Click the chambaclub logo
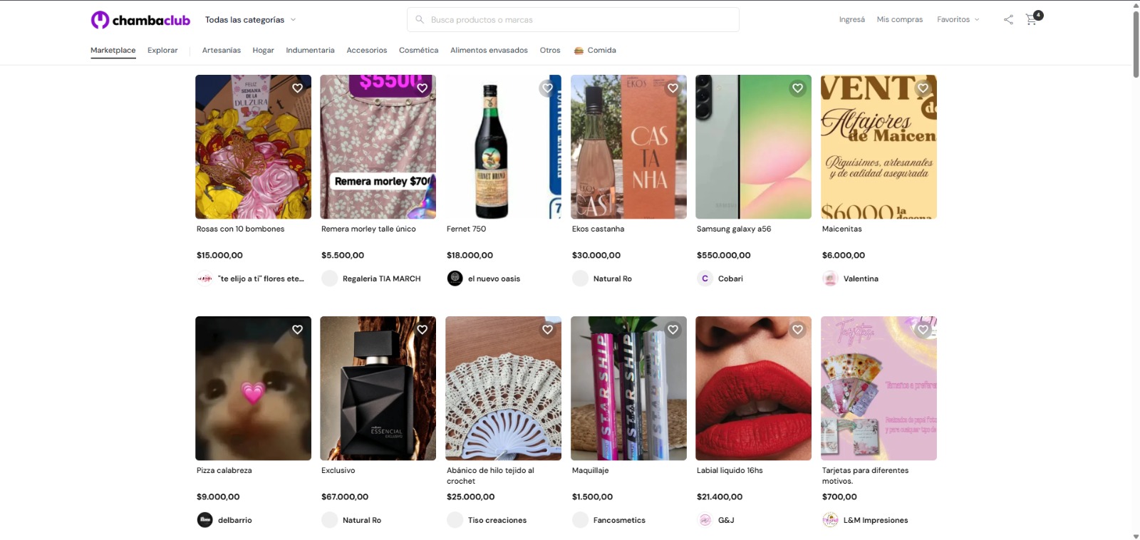The image size is (1140, 540). 140,20
